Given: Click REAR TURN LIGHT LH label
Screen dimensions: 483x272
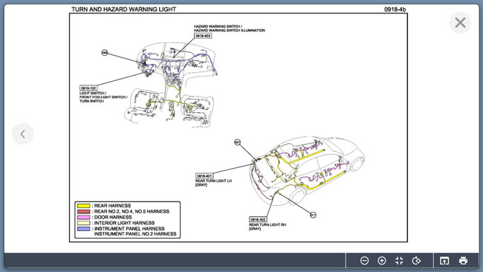Looking at the screenshot, I should tap(213, 181).
